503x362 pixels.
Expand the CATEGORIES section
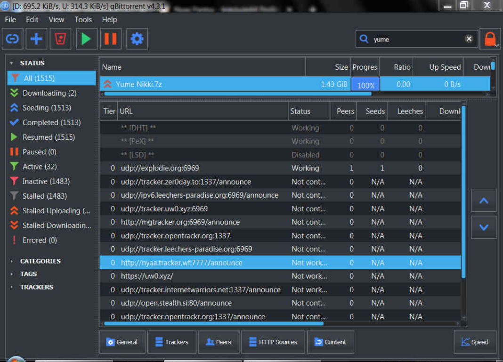(12, 261)
